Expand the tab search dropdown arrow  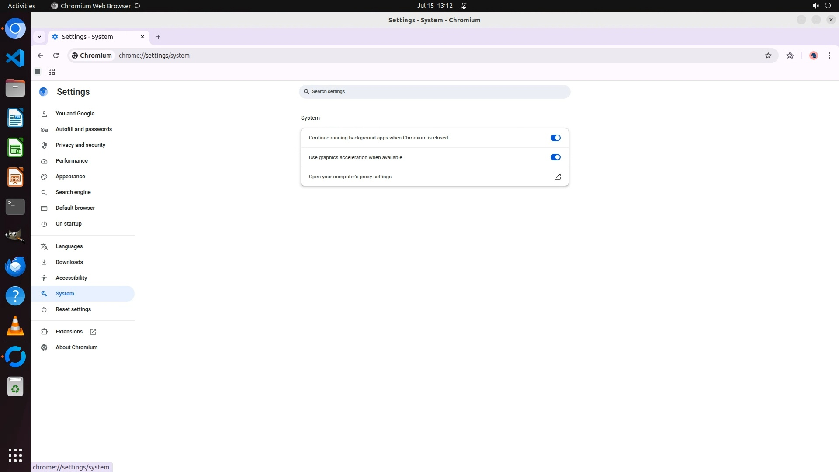pyautogui.click(x=39, y=37)
